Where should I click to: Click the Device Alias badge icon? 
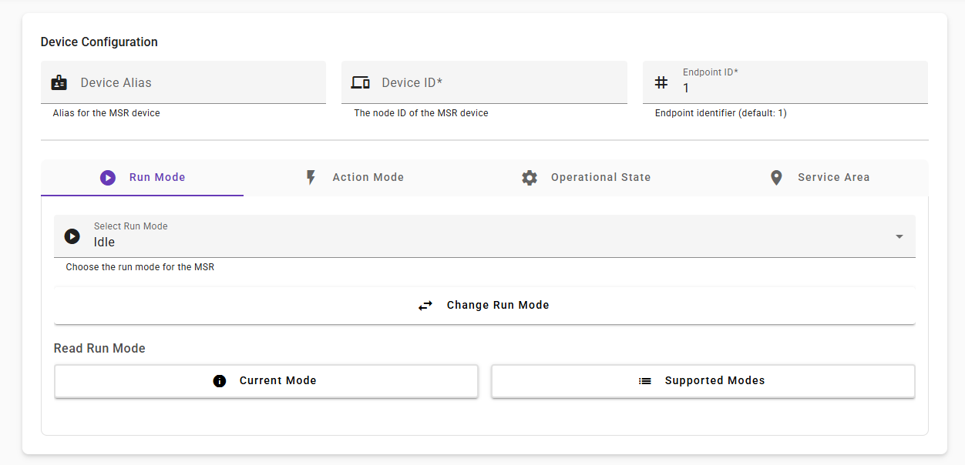[59, 82]
